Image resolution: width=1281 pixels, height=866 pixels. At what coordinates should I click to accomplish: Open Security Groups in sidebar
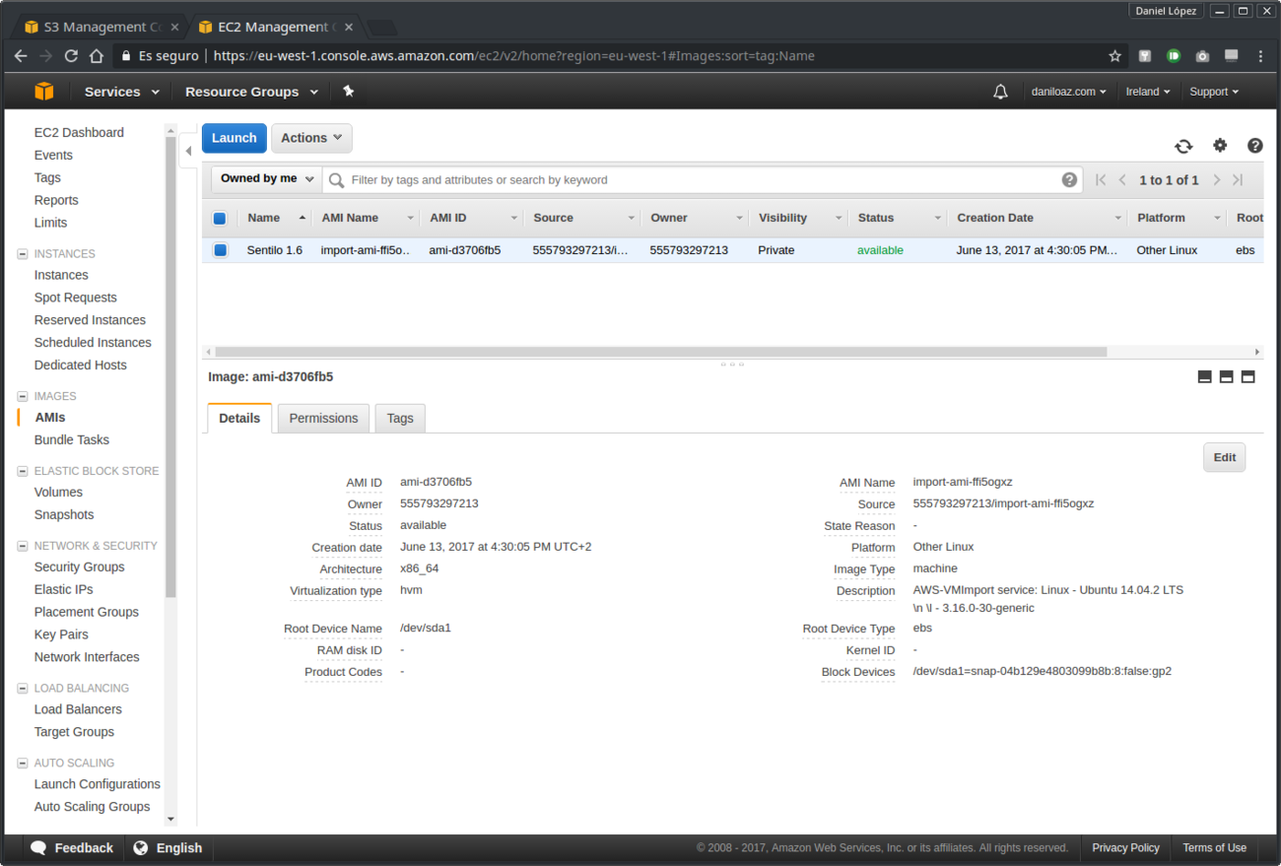coord(80,566)
